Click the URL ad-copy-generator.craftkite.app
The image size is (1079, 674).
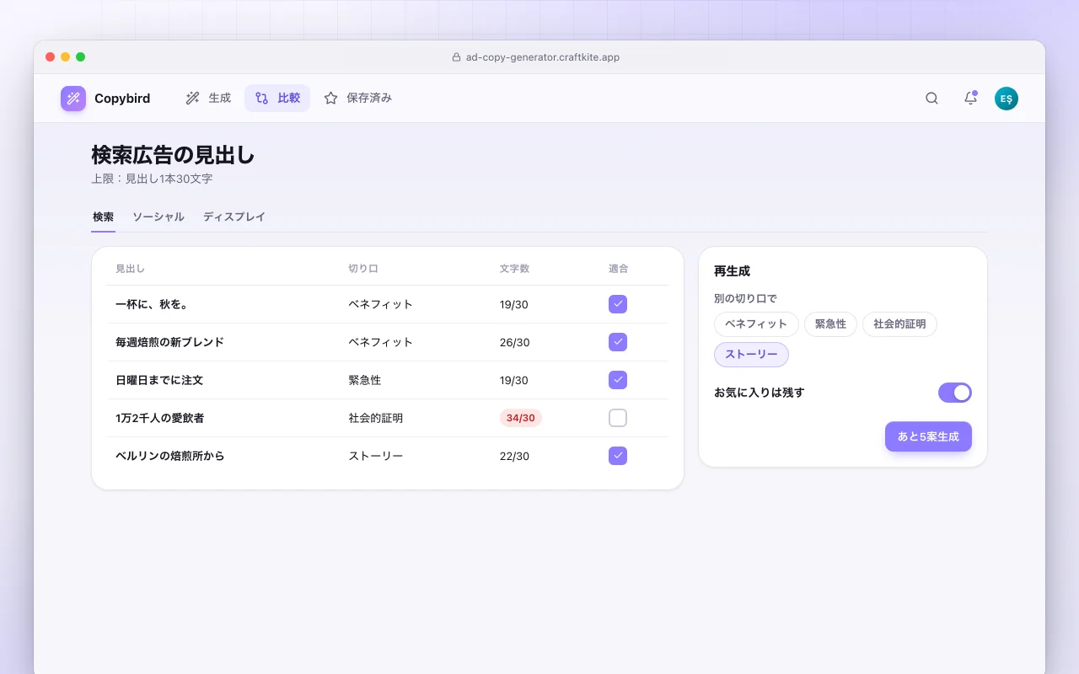click(543, 57)
